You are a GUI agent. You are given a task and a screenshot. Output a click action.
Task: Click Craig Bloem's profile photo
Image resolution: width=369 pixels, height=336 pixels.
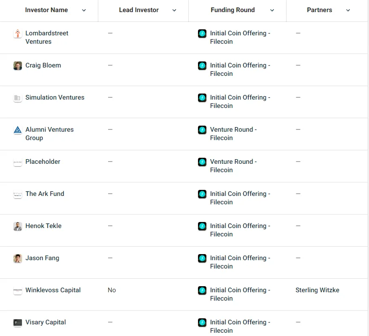18,66
